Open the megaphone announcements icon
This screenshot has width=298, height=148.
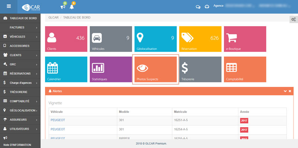point(63,7)
